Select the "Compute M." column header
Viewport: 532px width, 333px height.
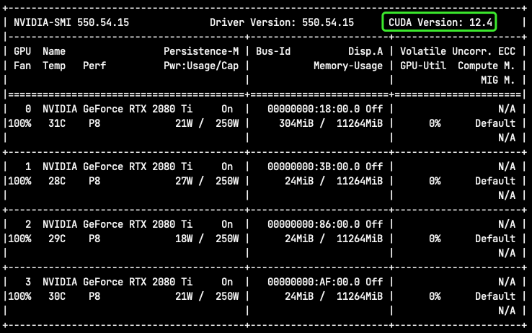[x=487, y=66]
